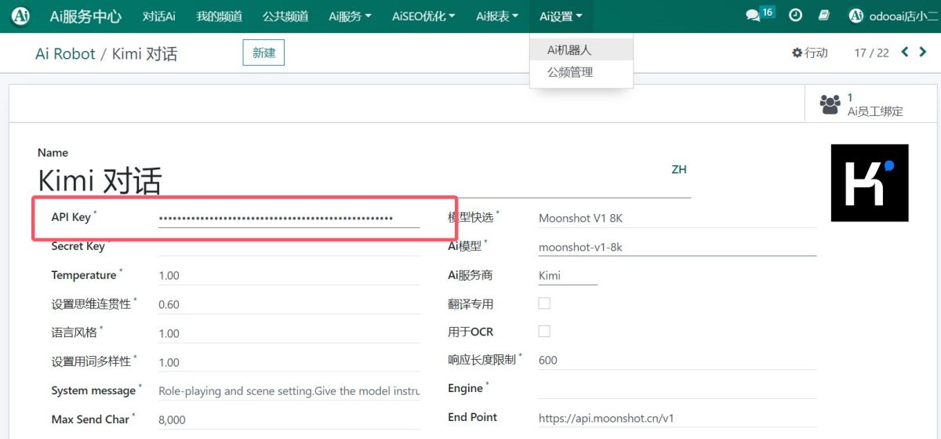The height and width of the screenshot is (439, 941).
Task: Click the ZH translation button
Action: click(x=679, y=169)
